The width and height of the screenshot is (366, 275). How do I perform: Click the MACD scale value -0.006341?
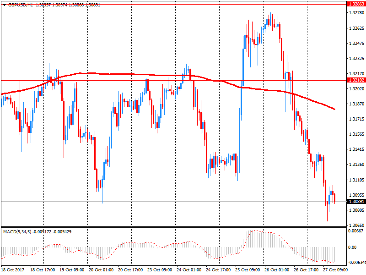coord(357,263)
